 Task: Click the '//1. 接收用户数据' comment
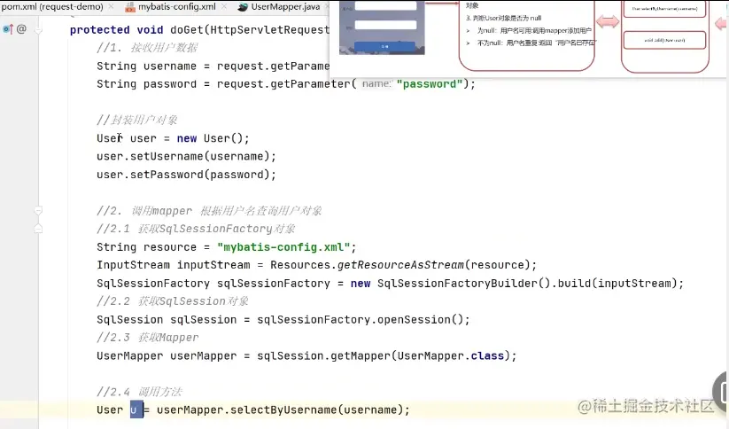147,48
